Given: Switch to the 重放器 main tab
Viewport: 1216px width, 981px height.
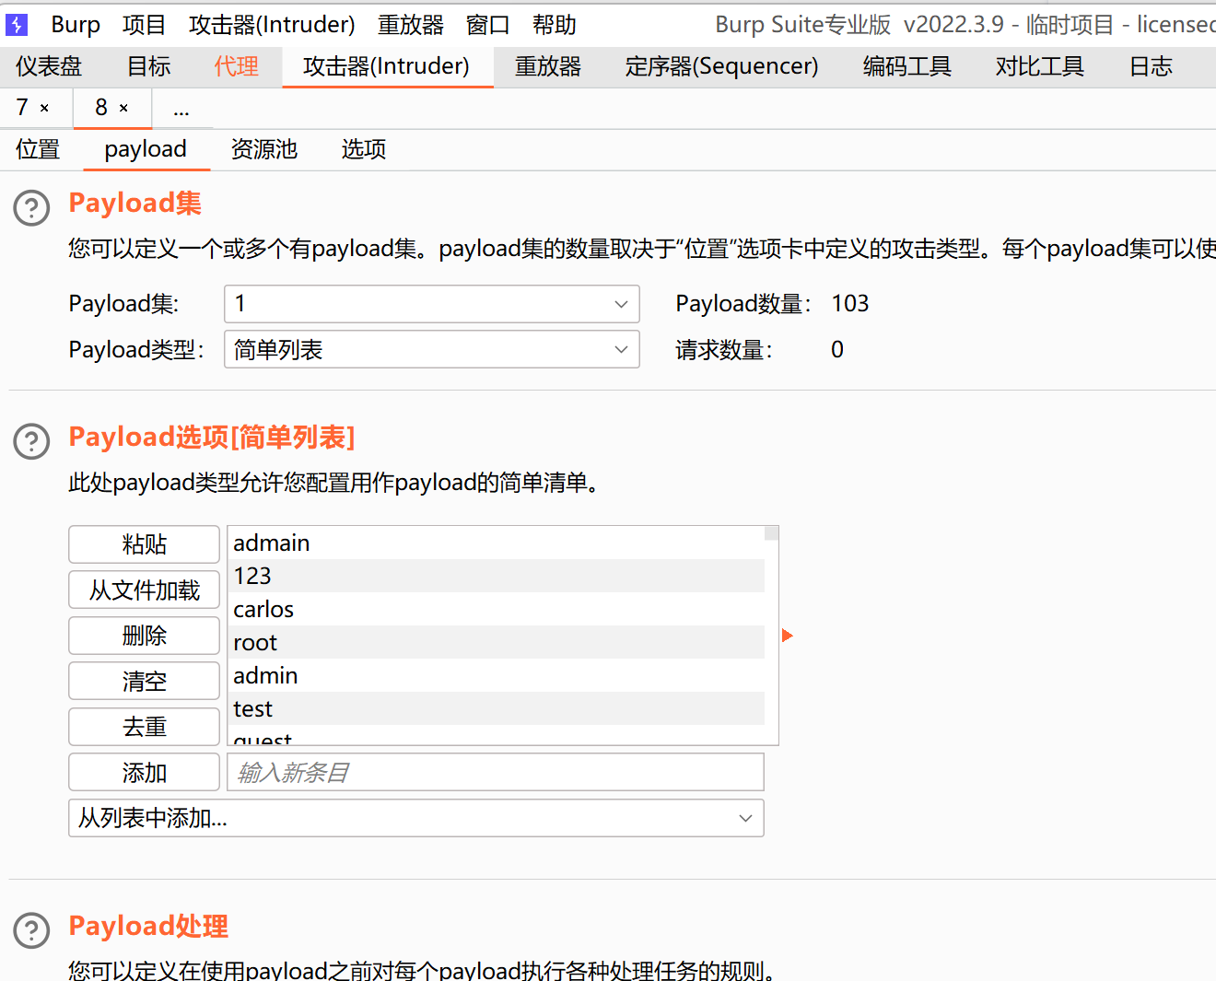Looking at the screenshot, I should [548, 66].
